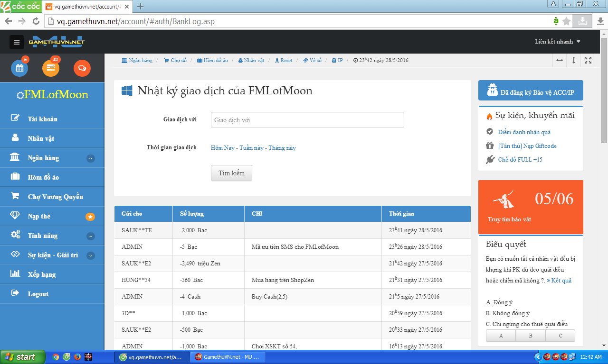Click the vertical resize arrows icon
The width and height of the screenshot is (608, 364).
coord(574,60)
